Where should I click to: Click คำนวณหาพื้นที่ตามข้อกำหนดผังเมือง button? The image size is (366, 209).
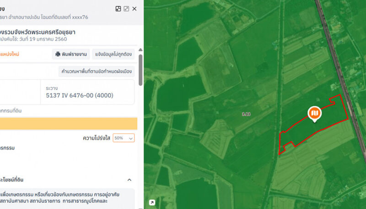97,71
